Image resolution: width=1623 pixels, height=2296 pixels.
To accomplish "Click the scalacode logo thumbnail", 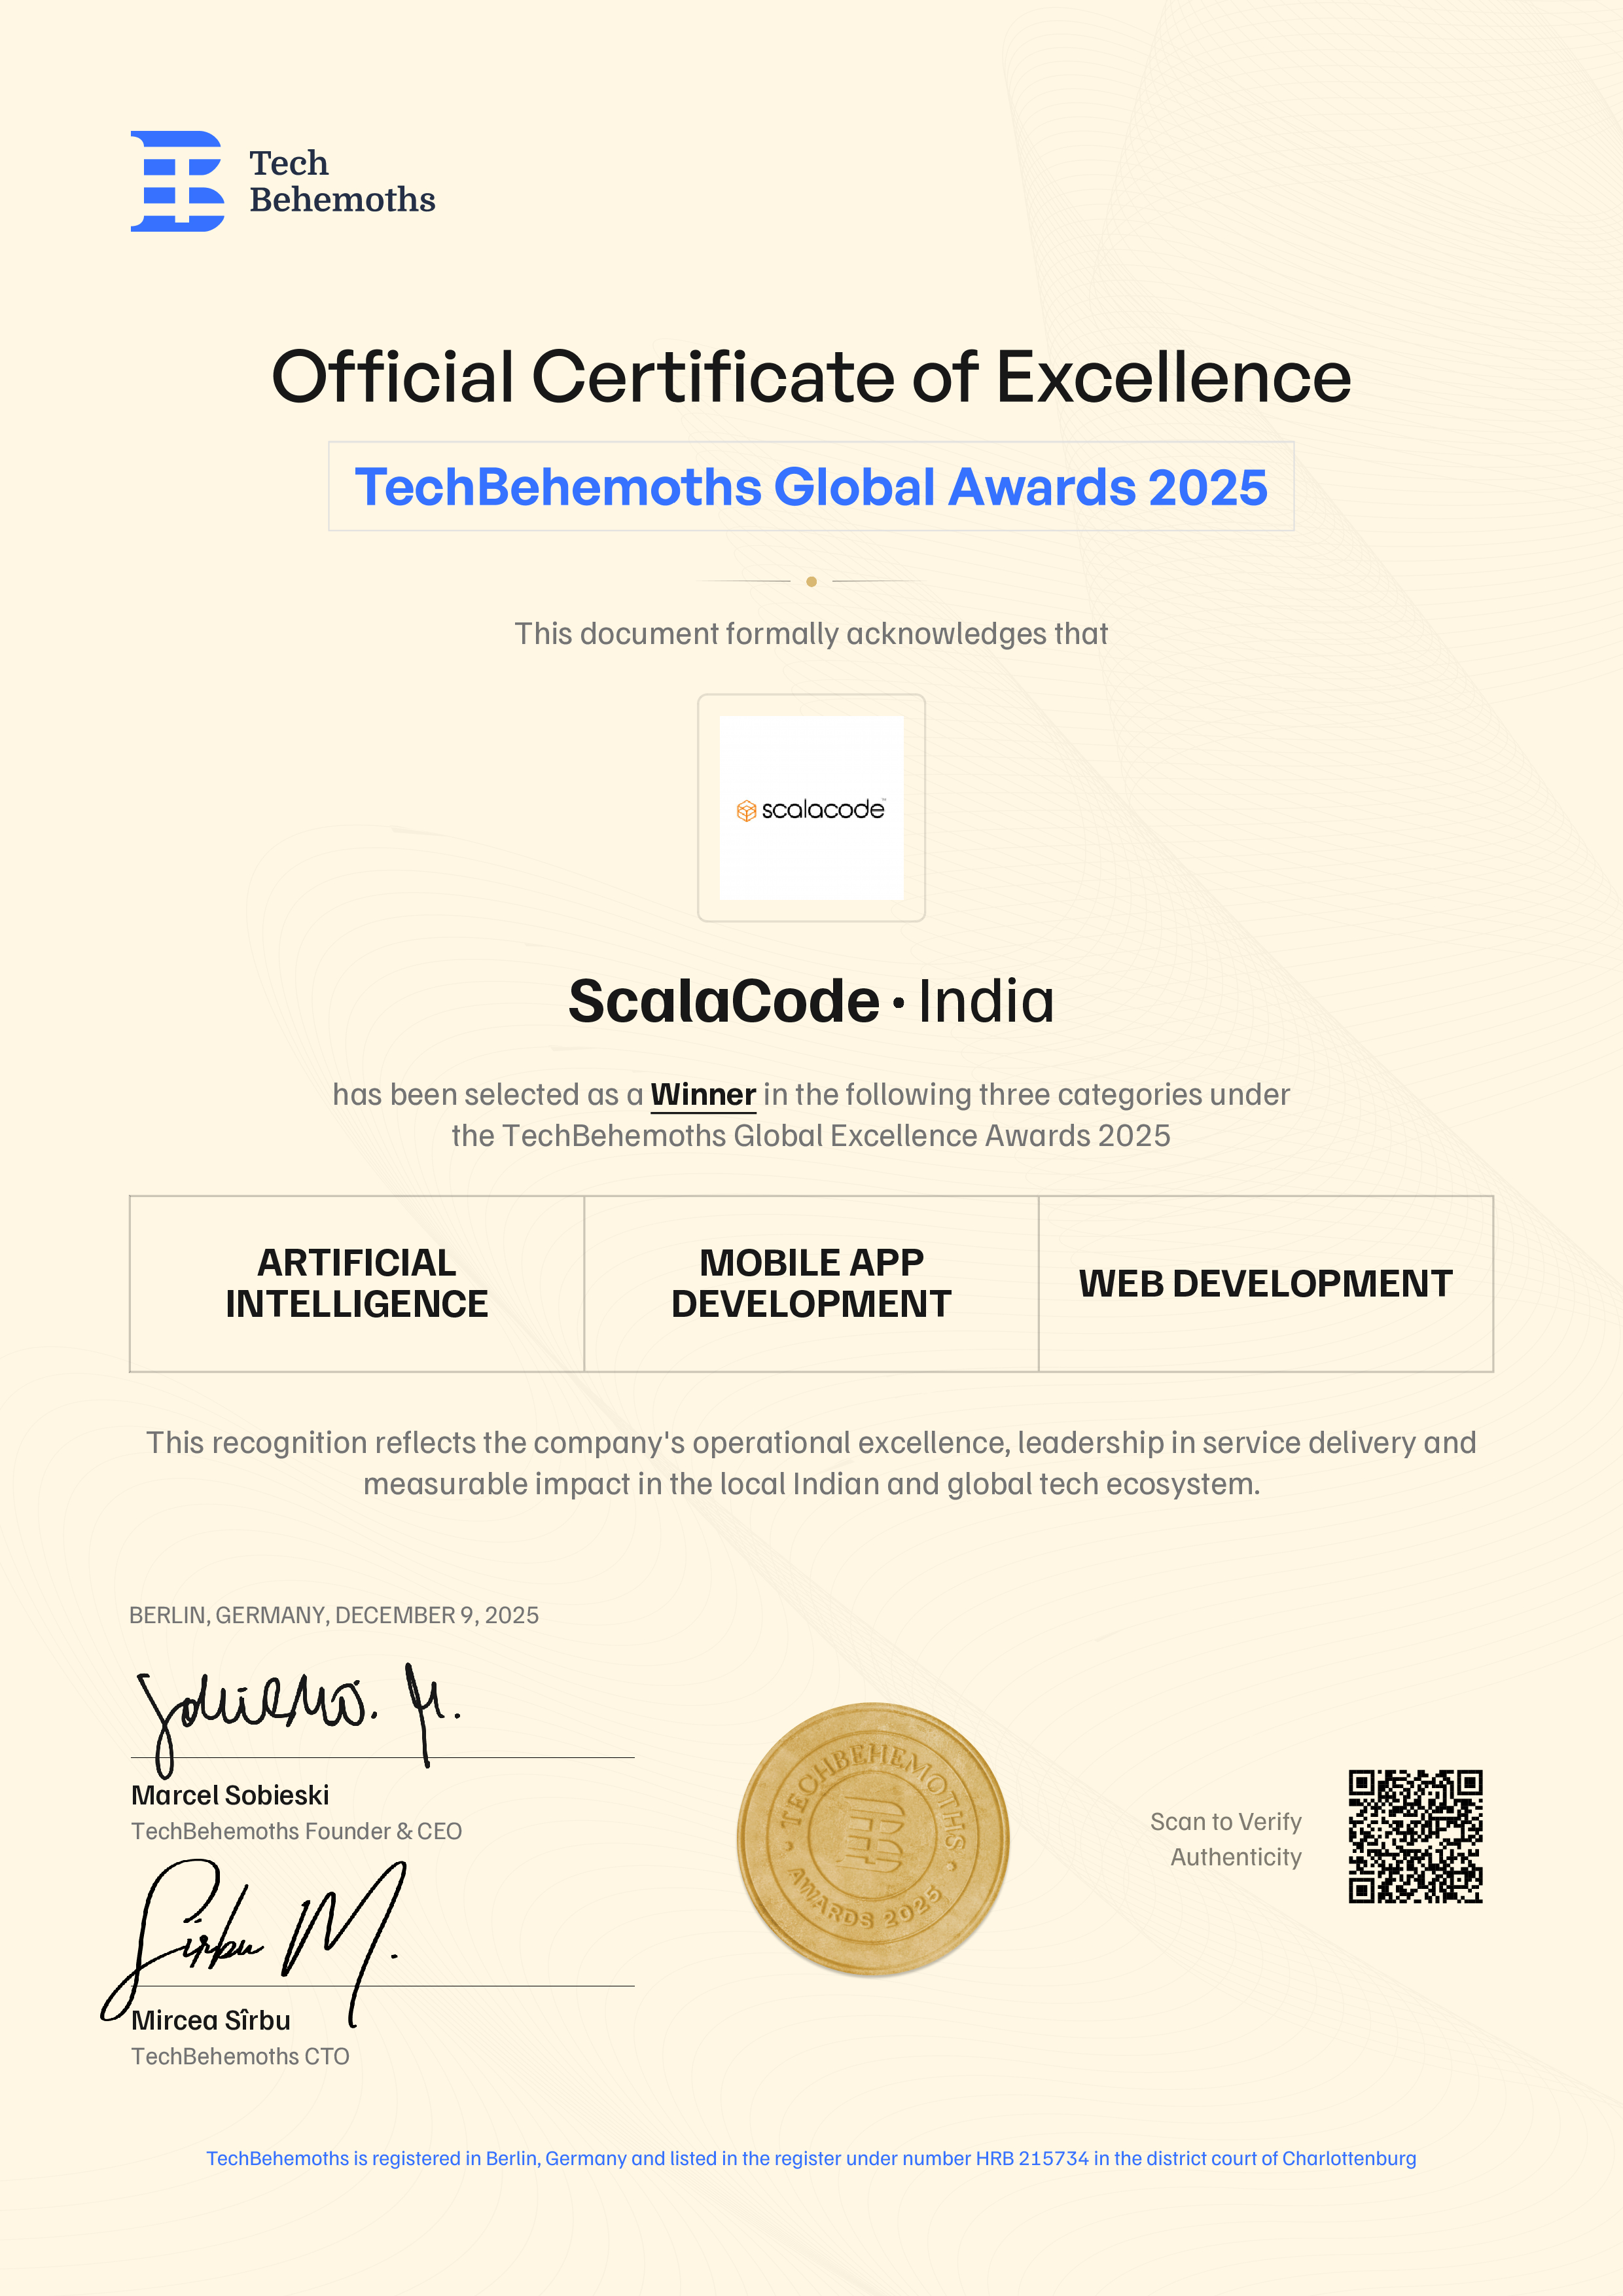I will click(811, 808).
